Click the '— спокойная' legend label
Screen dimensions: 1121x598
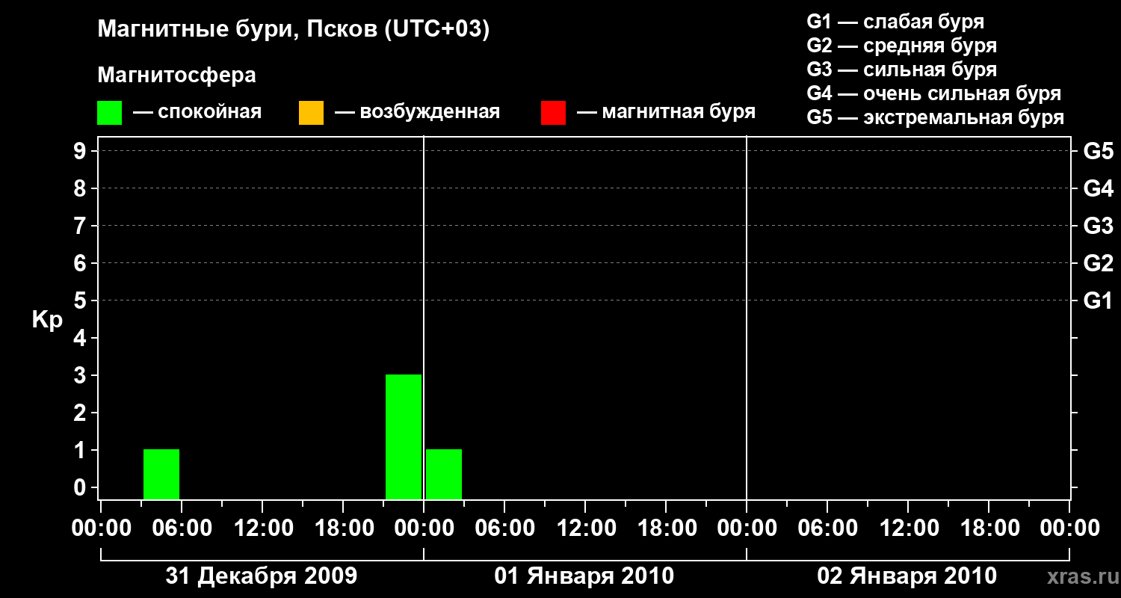tap(197, 113)
